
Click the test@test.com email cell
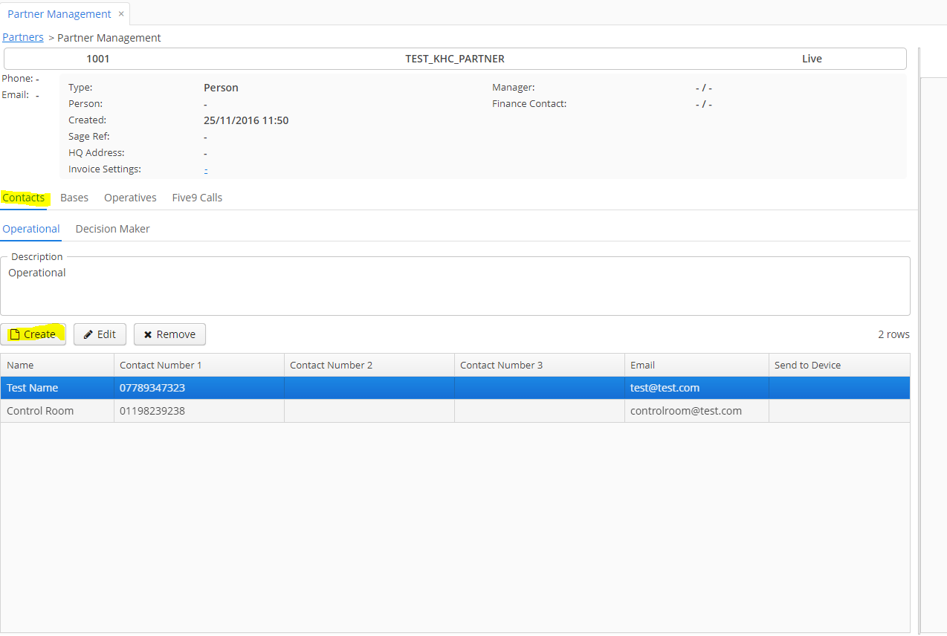(696, 388)
